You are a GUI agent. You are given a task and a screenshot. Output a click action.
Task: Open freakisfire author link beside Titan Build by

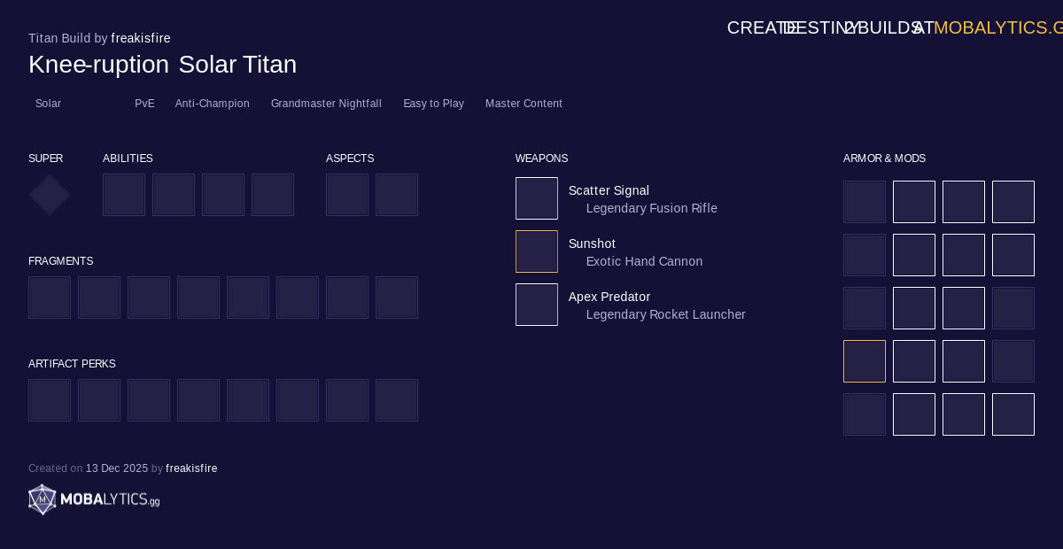[x=141, y=38]
